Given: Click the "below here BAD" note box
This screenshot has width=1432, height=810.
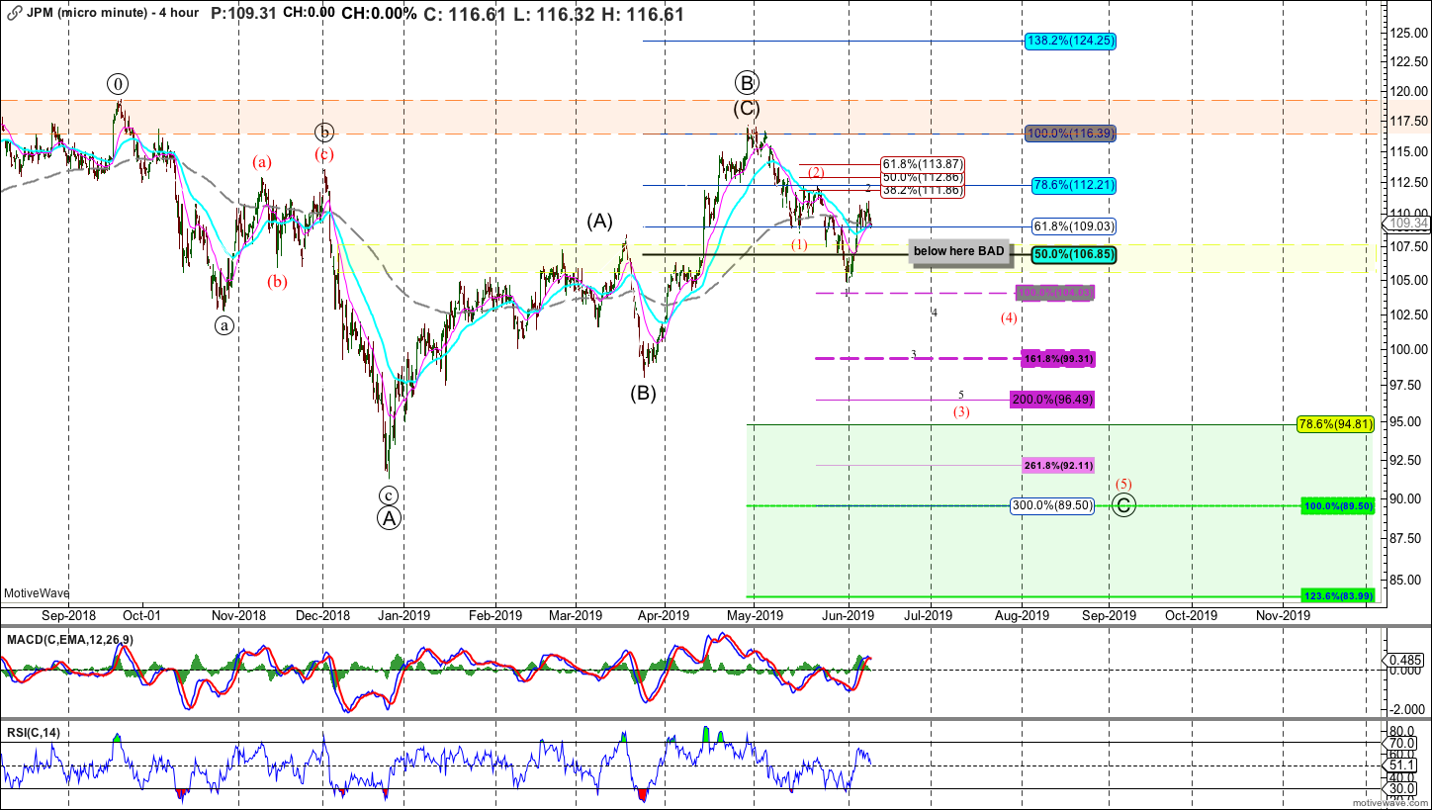Looking at the screenshot, I should coord(958,252).
